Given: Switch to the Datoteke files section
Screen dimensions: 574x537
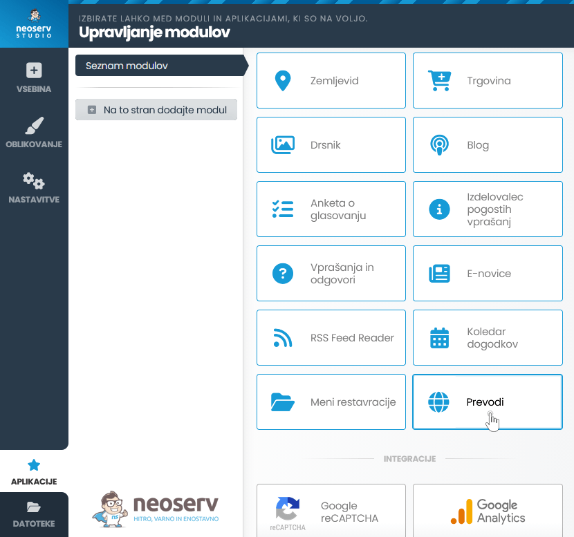Looking at the screenshot, I should click(x=34, y=515).
